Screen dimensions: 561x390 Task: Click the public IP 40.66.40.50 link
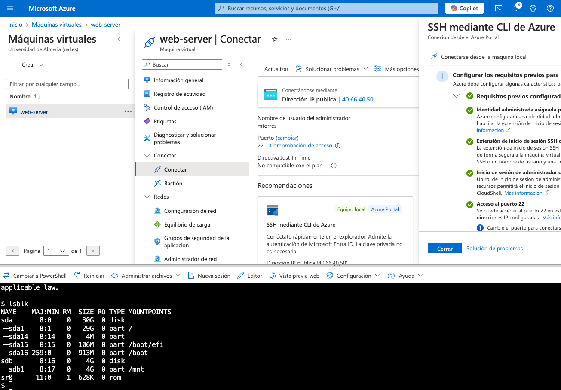coord(358,99)
